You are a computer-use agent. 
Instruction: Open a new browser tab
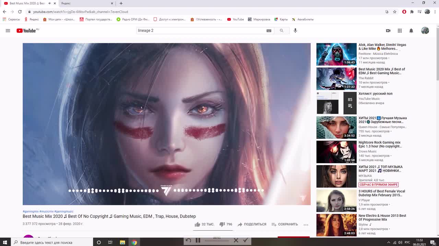[x=121, y=3]
